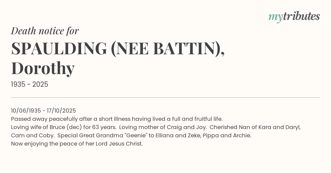The image size is (331, 173).
Task: Click the horizontal divider line
Action: [165, 97]
